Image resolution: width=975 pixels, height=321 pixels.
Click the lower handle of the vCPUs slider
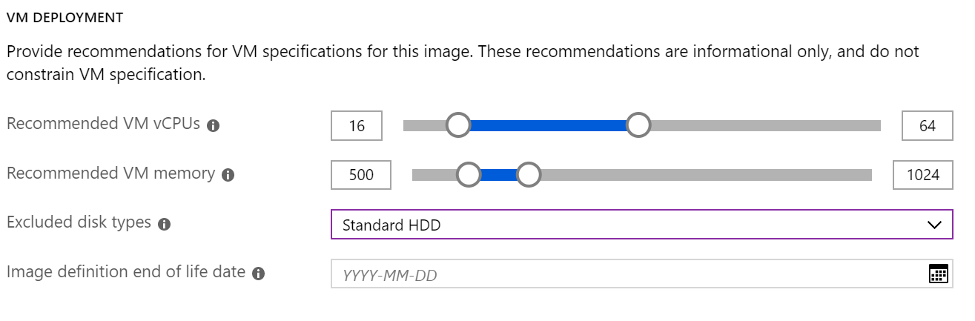458,125
